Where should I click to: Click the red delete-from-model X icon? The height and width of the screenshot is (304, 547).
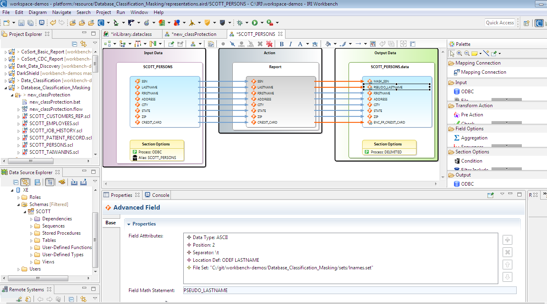(x=269, y=44)
